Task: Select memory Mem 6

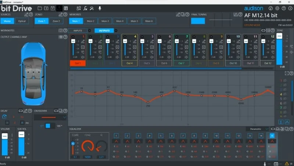Action: pyautogui.click(x=149, y=21)
